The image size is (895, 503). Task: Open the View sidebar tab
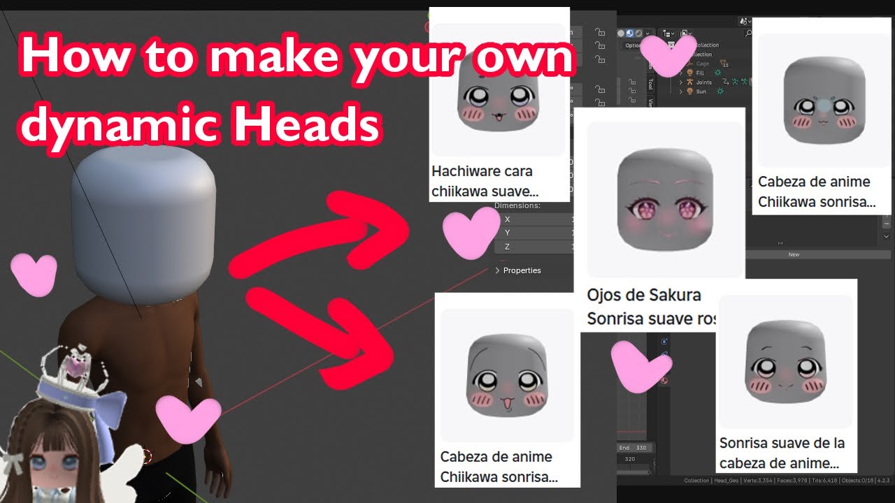click(x=650, y=102)
